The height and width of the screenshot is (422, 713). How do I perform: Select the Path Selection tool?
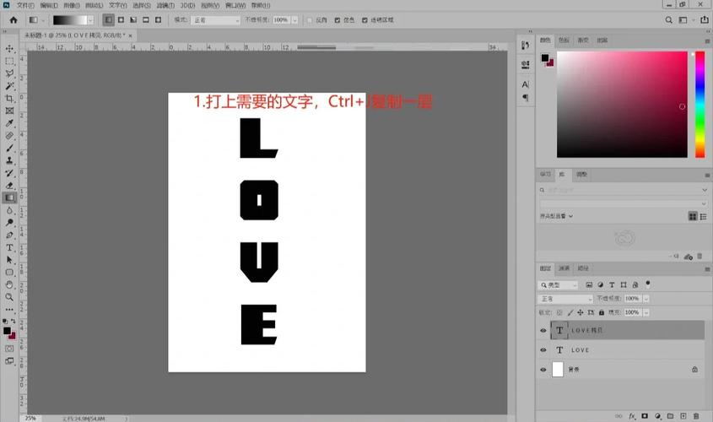(9, 260)
